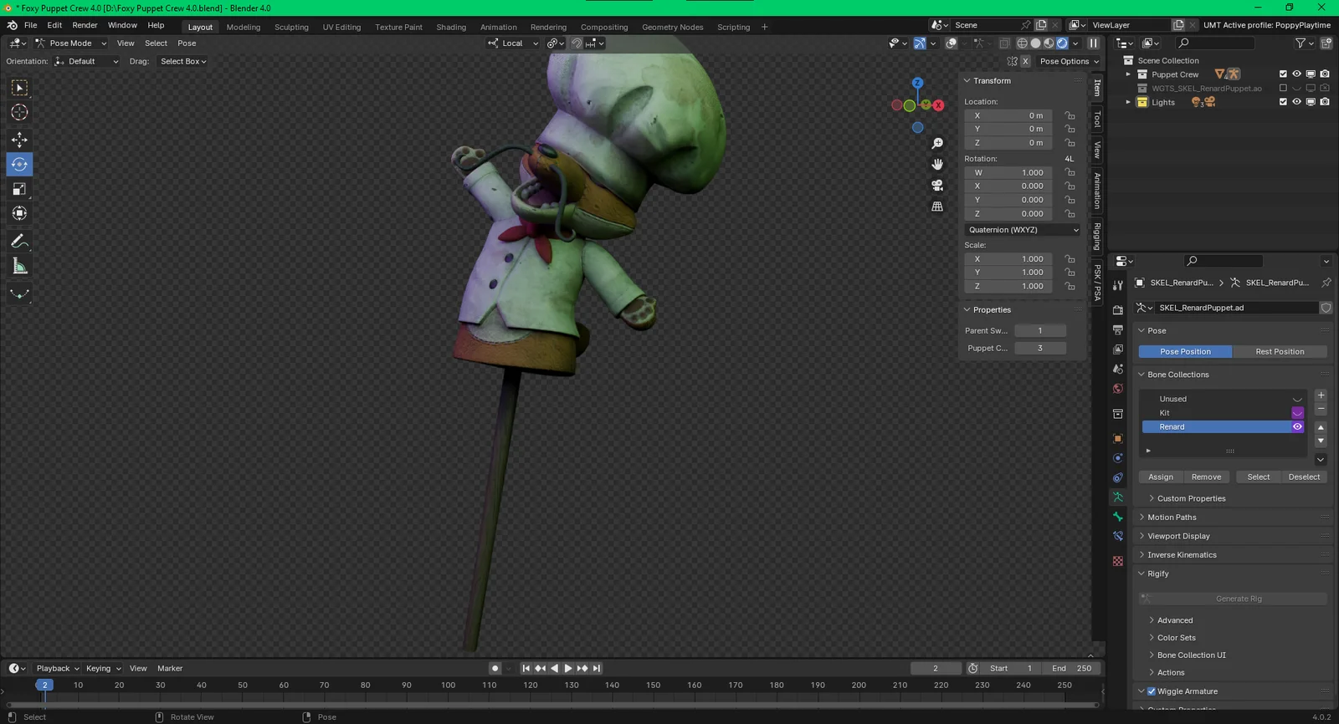The image size is (1339, 724).
Task: Switch to the Shading workspace tab
Action: [x=451, y=27]
